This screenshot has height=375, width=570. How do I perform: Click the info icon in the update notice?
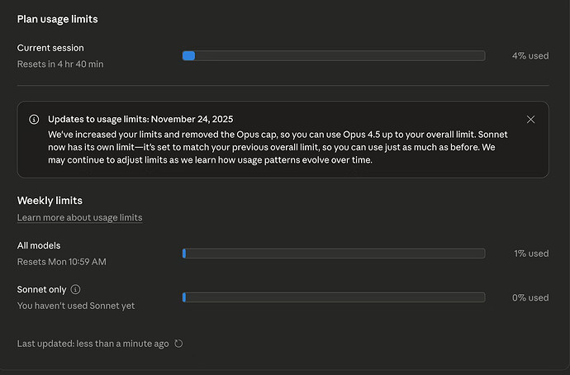[34, 120]
